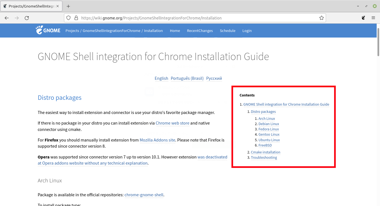
Task: Click the bold word Opera in paragraph
Action: pos(44,157)
